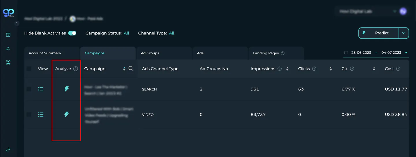Click the Campaign column search magnifier
Viewport: 416px width, 157px height.
131,69
